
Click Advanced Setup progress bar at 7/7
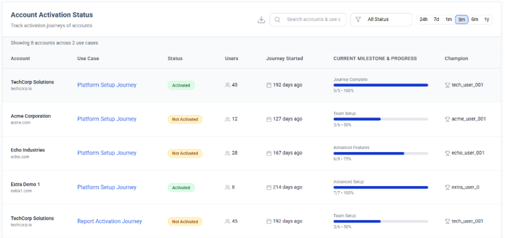click(x=381, y=187)
